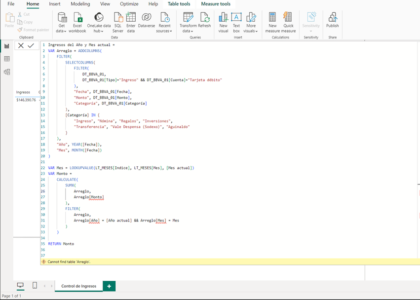Open the Insert ribbon tab
The height and width of the screenshot is (300, 420).
pos(55,4)
